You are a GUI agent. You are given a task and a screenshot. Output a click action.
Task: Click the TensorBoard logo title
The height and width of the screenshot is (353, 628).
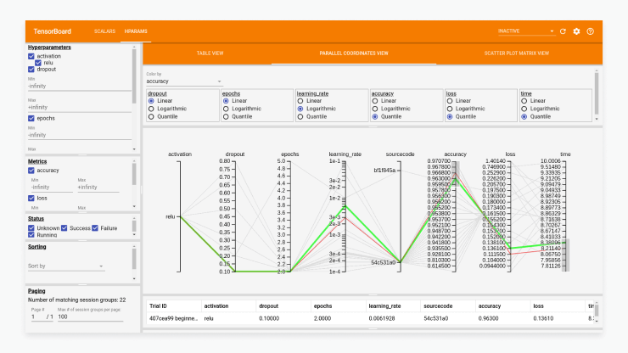click(53, 31)
